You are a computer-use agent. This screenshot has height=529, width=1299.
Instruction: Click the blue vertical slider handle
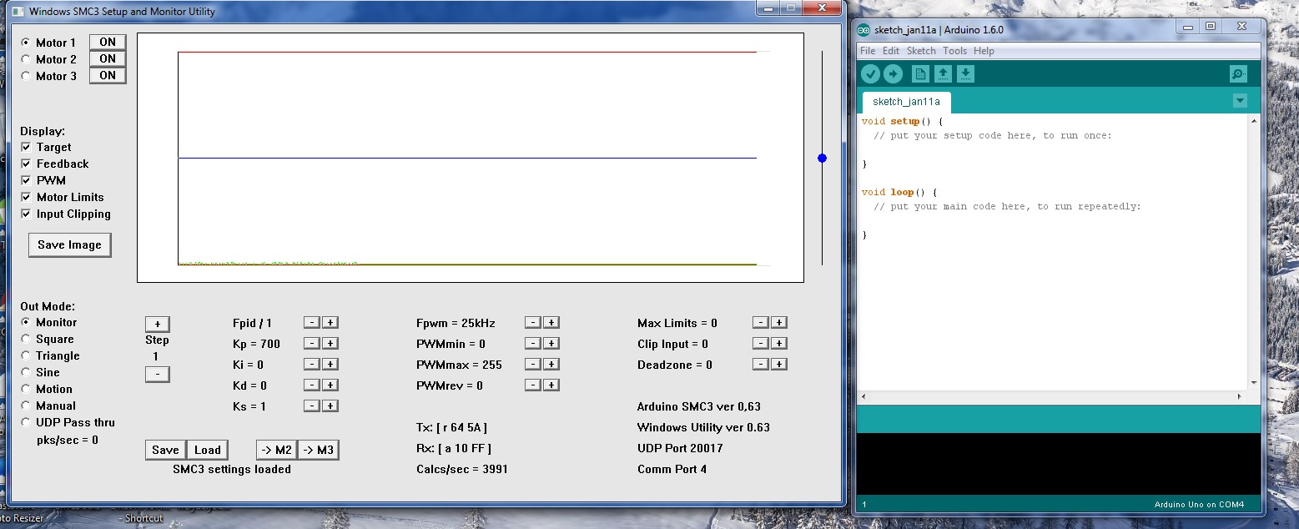[822, 158]
